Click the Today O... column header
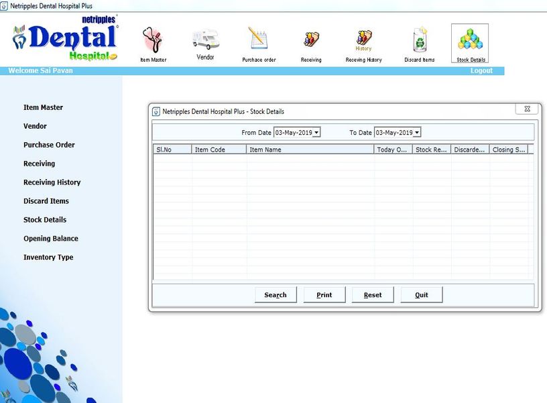The image size is (547, 403). click(393, 150)
